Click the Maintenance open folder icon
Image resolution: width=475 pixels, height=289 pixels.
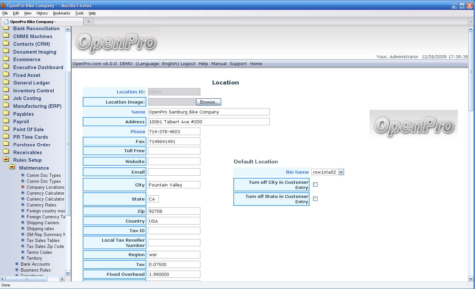[x=12, y=167]
